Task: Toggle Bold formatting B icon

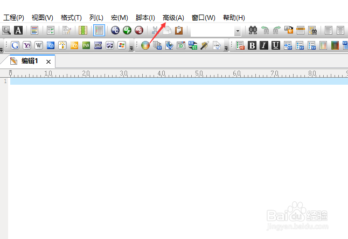Action: coord(252,45)
